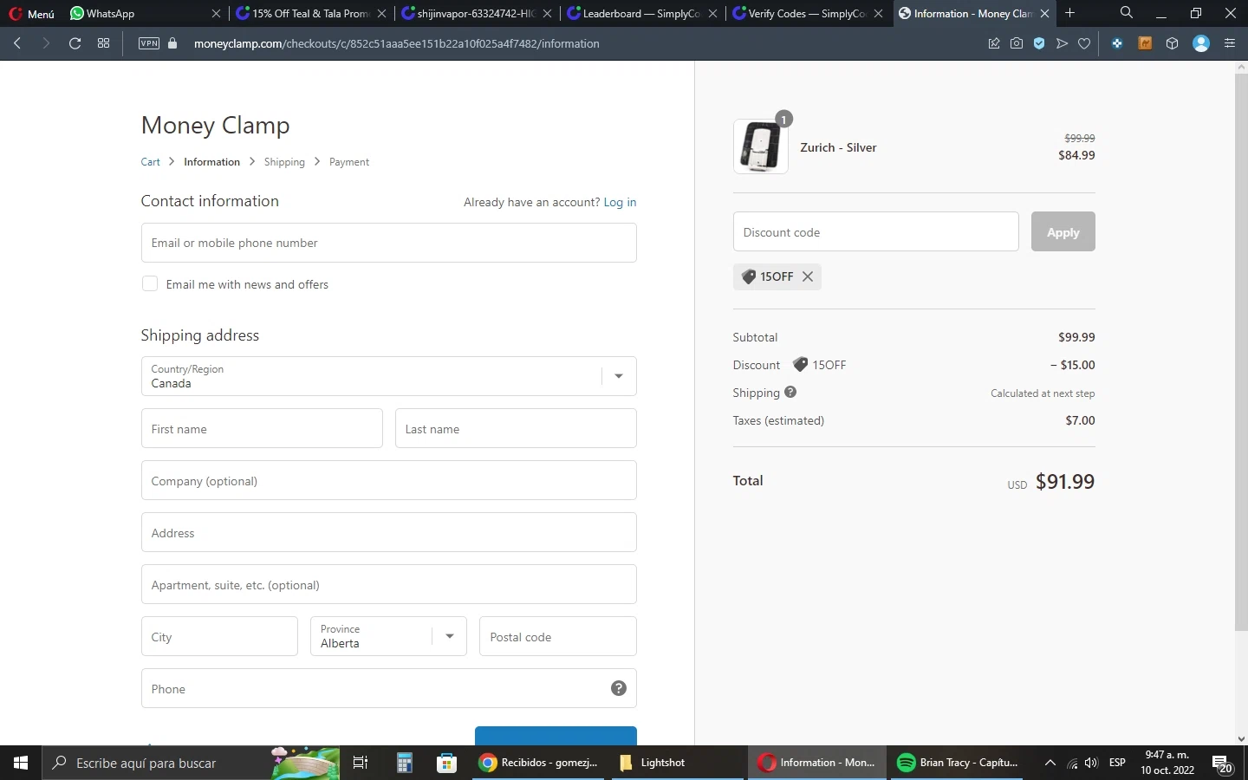
Task: Open the speed dial grid icon
Action: (104, 43)
